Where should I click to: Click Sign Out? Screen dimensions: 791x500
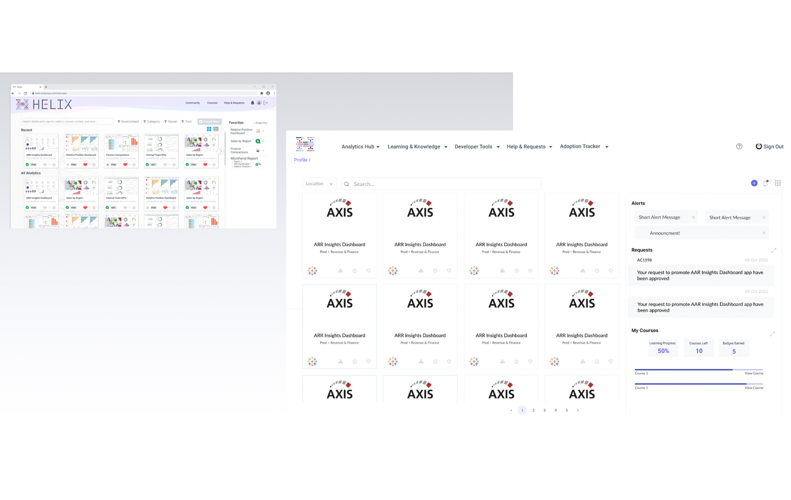pyautogui.click(x=769, y=146)
